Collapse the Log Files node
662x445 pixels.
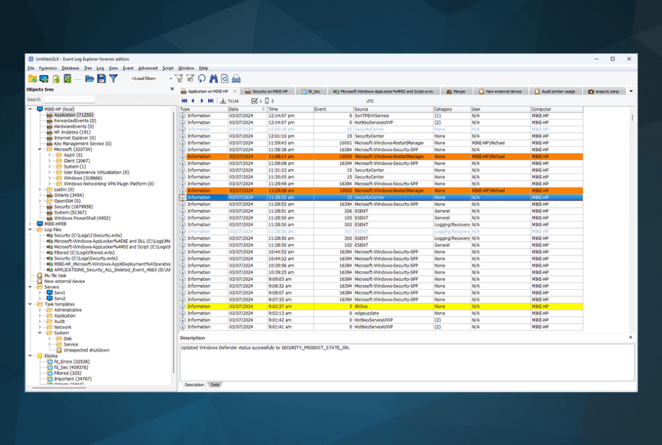[30, 230]
